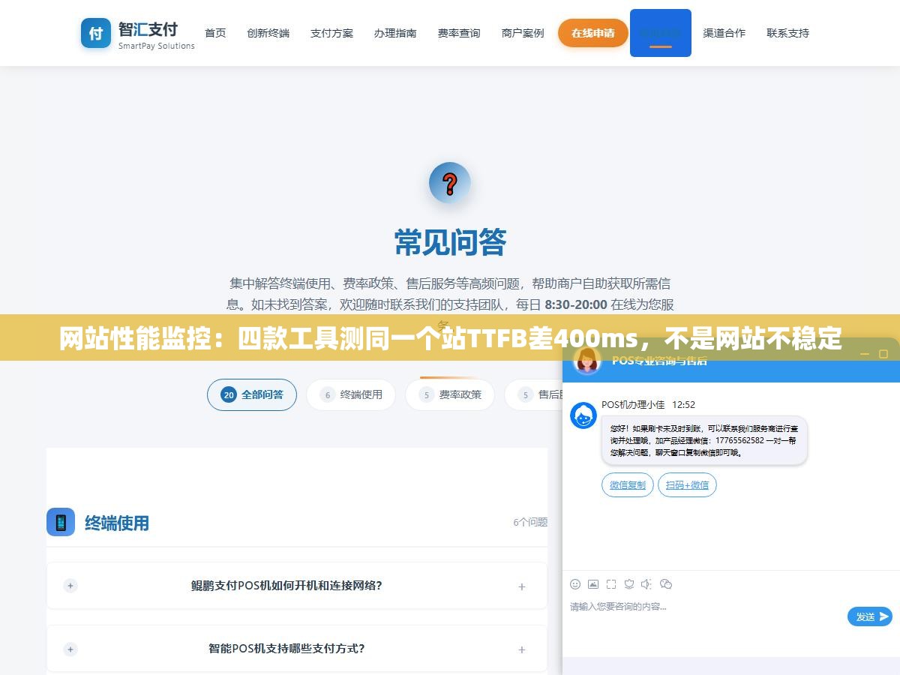Click the 常见问答 heading
The height and width of the screenshot is (675, 900).
(x=450, y=242)
